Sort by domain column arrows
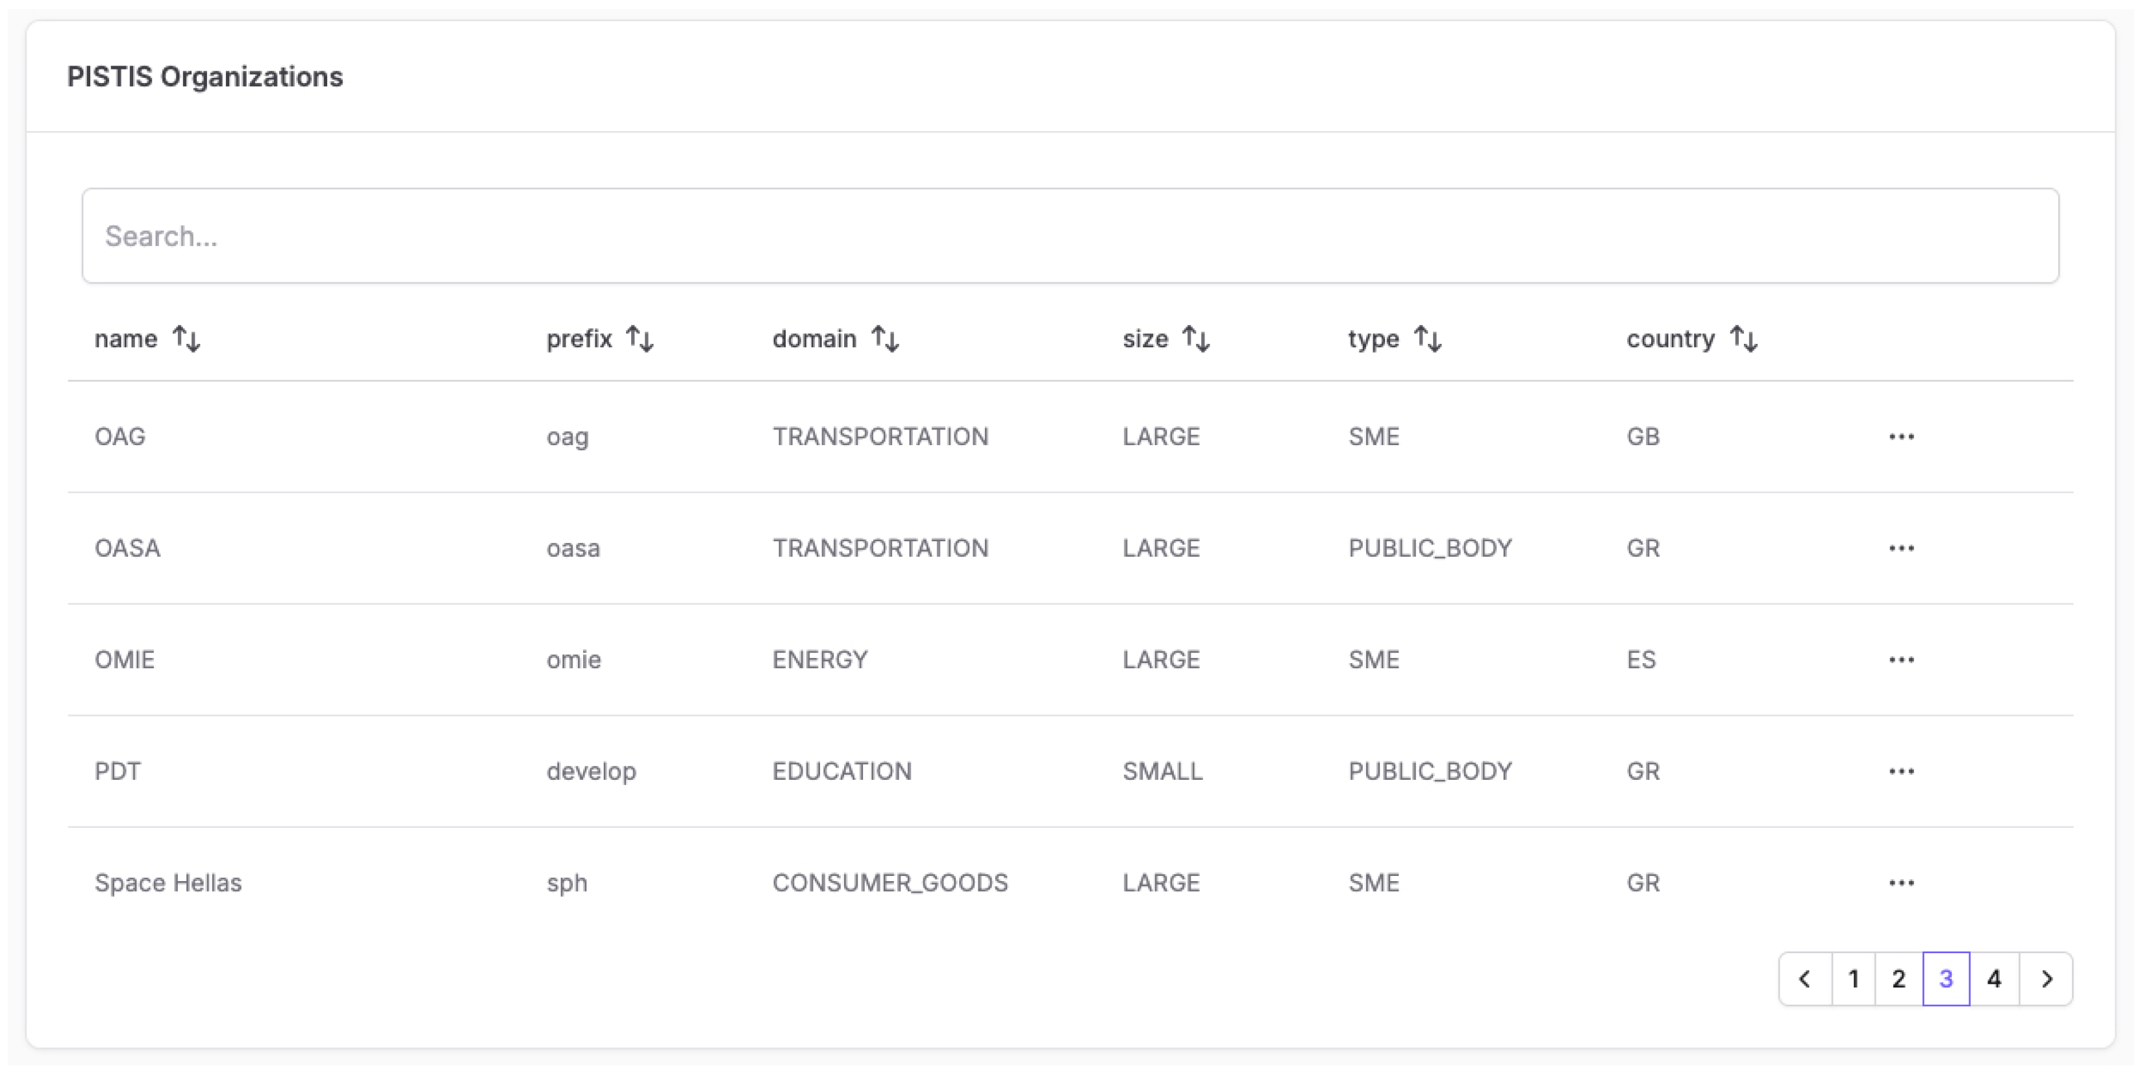Viewport: 2142px width, 1079px height. (885, 339)
